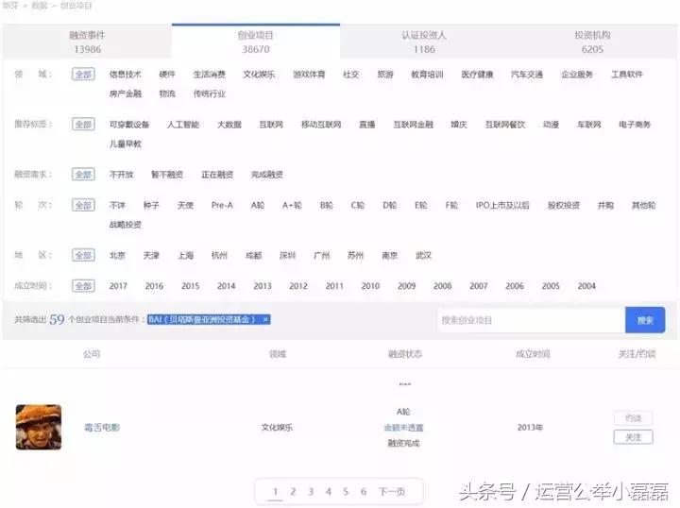Choose the 企业服务 domain
The image size is (680, 508).
point(577,74)
